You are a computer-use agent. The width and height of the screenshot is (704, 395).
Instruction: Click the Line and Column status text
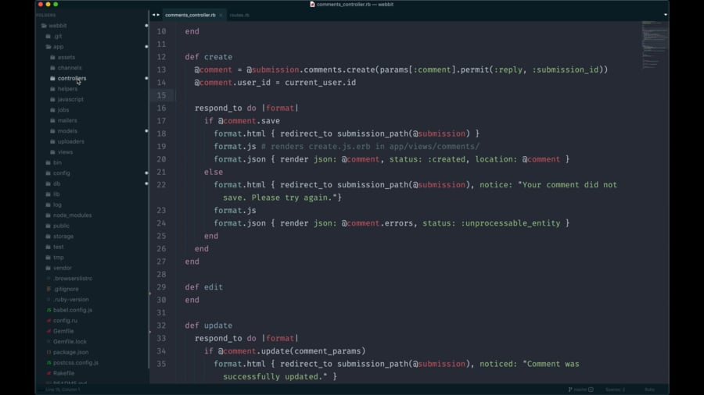click(x=63, y=390)
